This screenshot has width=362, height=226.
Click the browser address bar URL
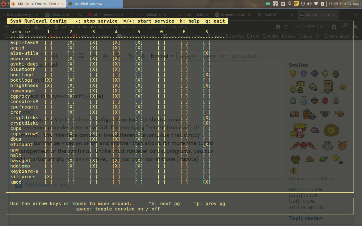(128, 27)
